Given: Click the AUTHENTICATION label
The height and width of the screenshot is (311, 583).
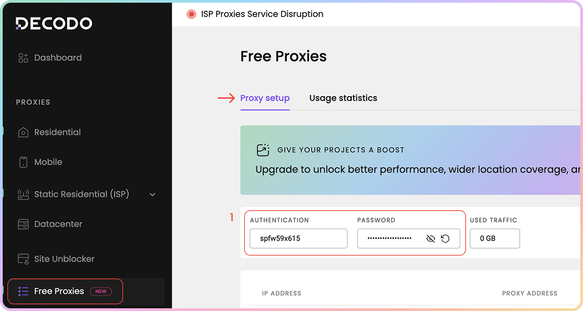Looking at the screenshot, I should pyautogui.click(x=279, y=220).
